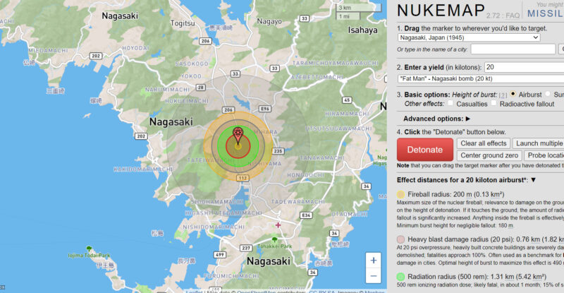Viewport: 564px width, 293px height.
Task: Click the green radiation radius swatch
Action: 401,277
